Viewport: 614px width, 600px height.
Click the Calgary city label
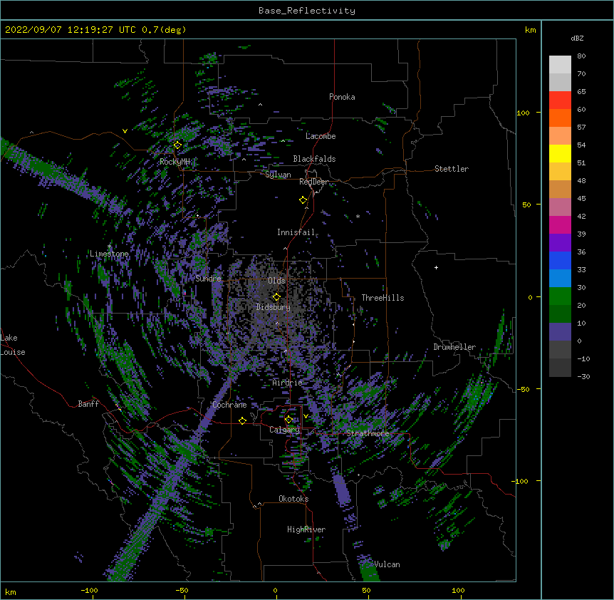(x=285, y=430)
